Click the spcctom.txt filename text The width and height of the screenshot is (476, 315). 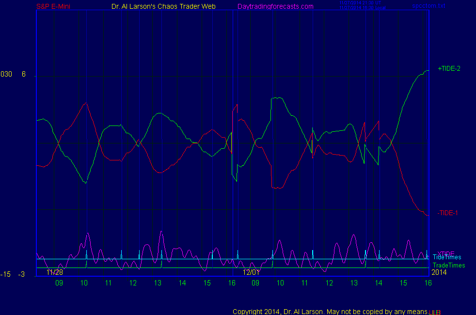(428, 6)
